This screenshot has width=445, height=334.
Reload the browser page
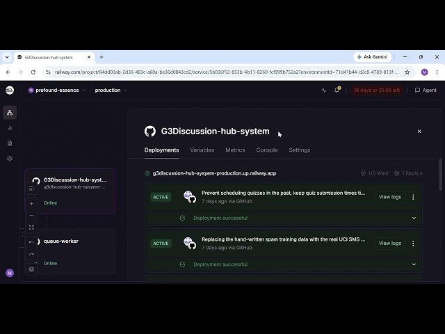click(33, 72)
